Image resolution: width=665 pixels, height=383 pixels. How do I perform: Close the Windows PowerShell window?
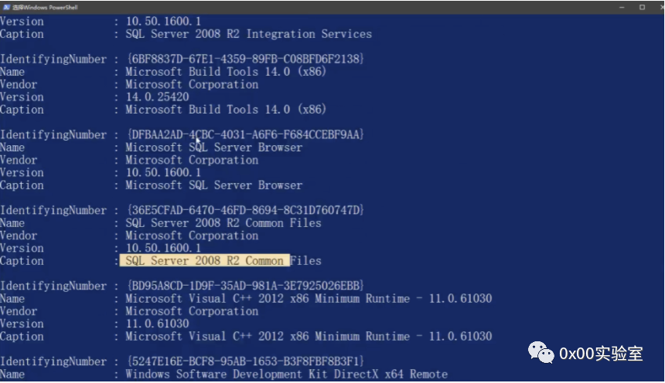point(658,6)
